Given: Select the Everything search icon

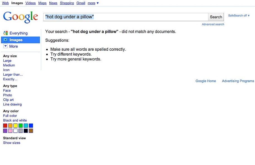Looking at the screenshot, I should [6, 33].
